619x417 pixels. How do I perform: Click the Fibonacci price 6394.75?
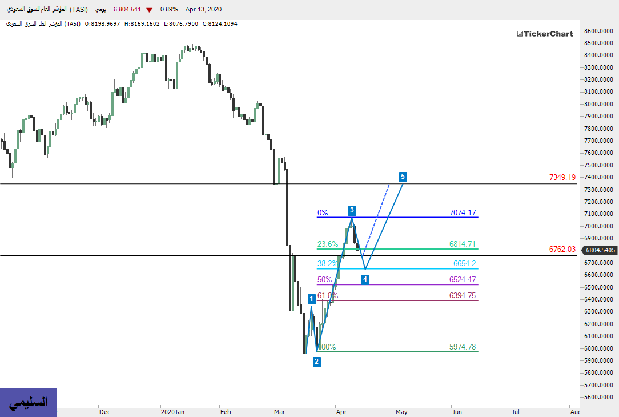(x=463, y=295)
